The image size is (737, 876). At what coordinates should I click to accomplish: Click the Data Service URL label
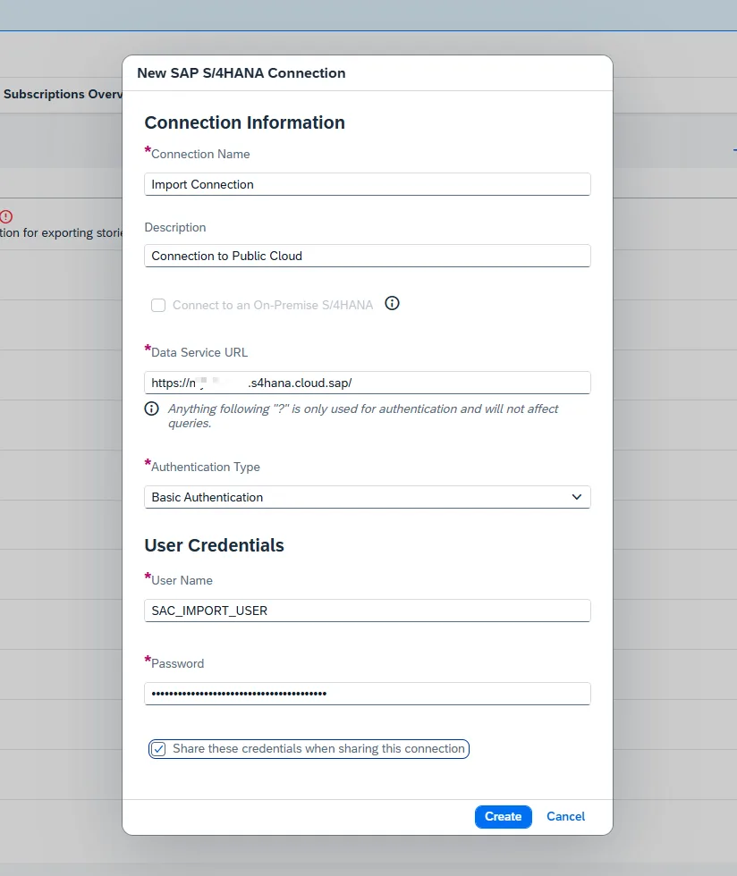(199, 352)
